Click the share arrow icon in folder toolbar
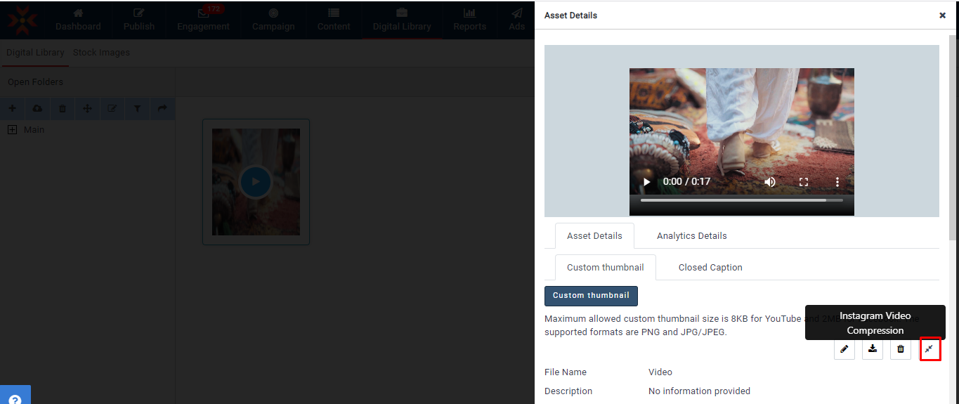This screenshot has height=404, width=959. click(162, 109)
